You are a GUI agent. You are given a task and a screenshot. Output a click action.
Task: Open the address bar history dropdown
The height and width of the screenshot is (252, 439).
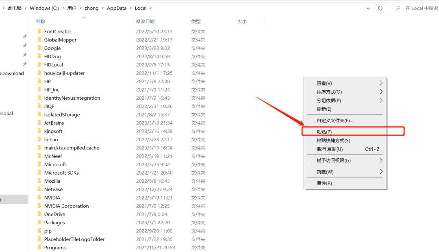(368, 8)
